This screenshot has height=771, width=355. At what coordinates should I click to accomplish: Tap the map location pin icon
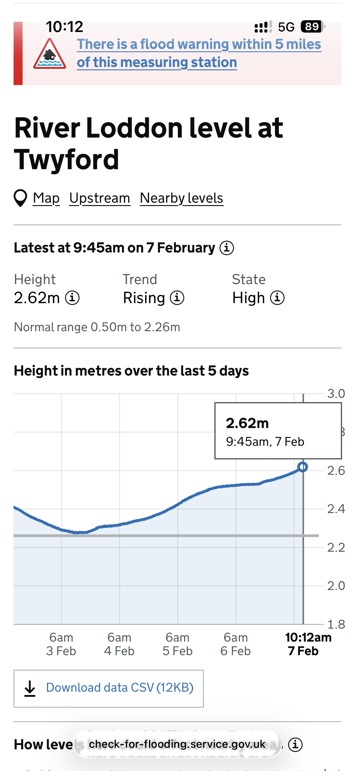tap(20, 198)
